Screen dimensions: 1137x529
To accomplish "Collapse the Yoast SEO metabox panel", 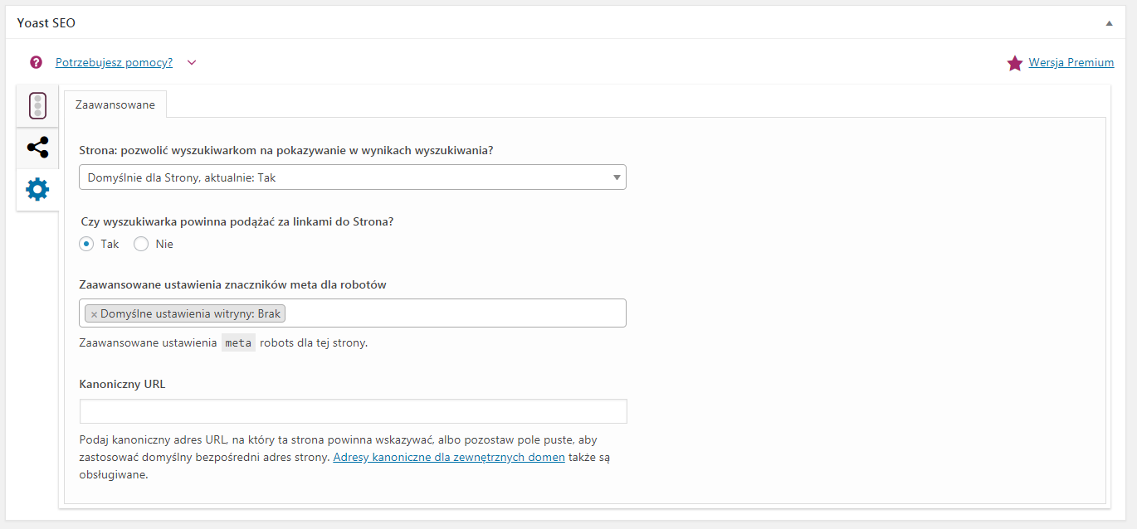I will [x=1109, y=23].
